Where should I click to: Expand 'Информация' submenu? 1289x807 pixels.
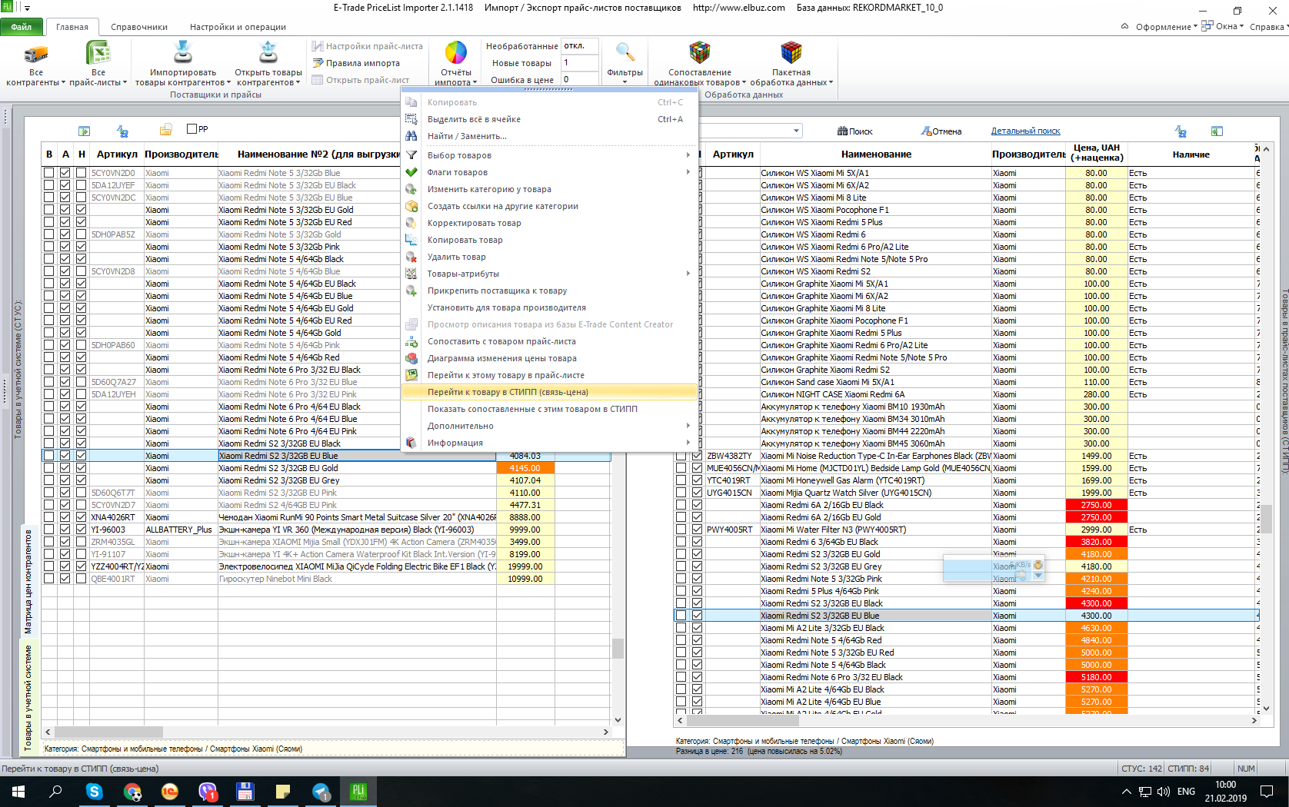[x=549, y=443]
